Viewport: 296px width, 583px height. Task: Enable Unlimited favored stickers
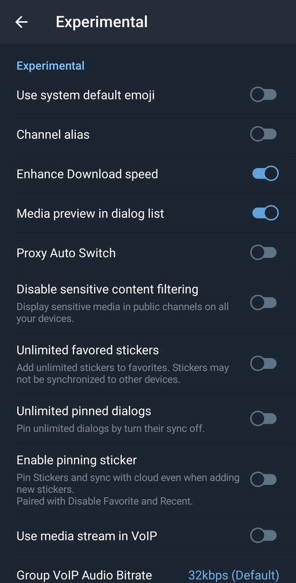point(263,363)
